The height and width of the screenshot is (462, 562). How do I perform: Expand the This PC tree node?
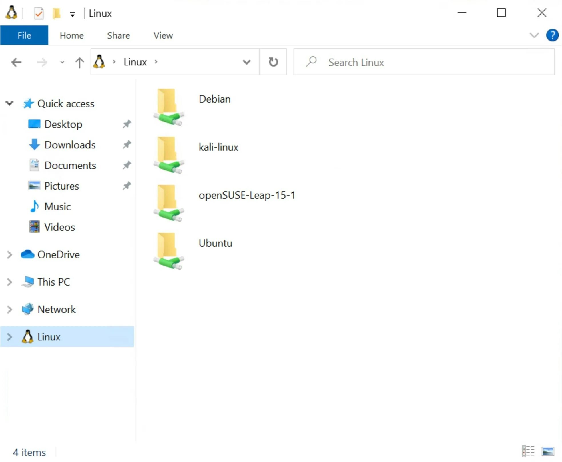[x=9, y=282]
